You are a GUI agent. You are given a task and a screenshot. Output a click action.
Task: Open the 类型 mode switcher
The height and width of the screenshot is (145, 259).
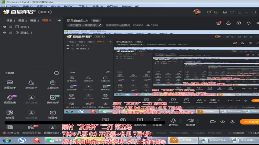point(45,12)
